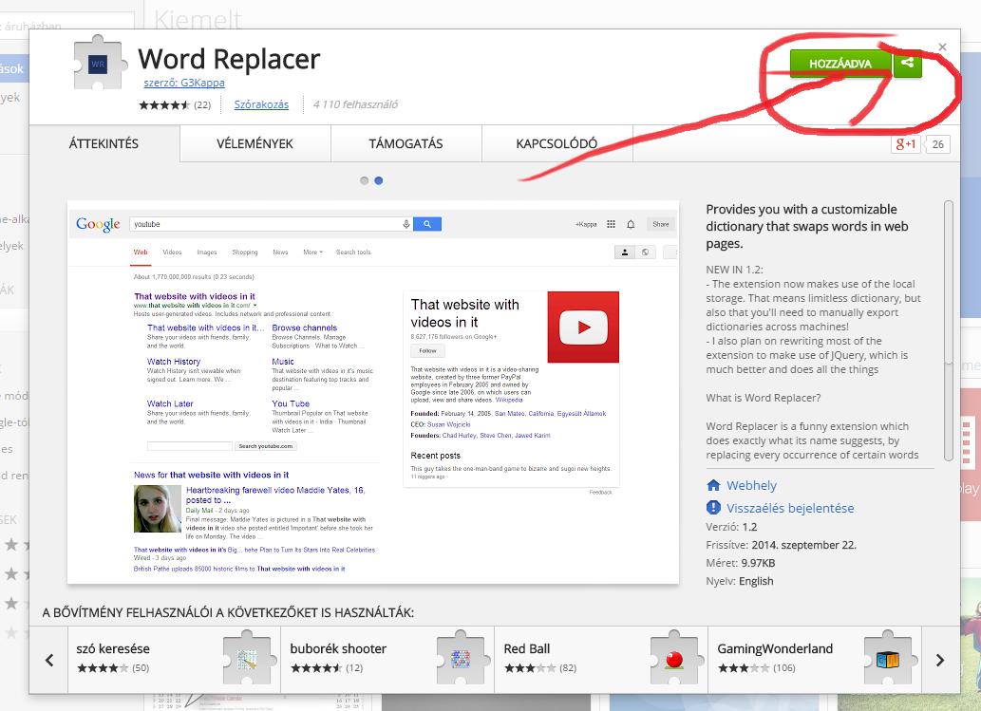Open the Szórakozás category link

[x=261, y=104]
